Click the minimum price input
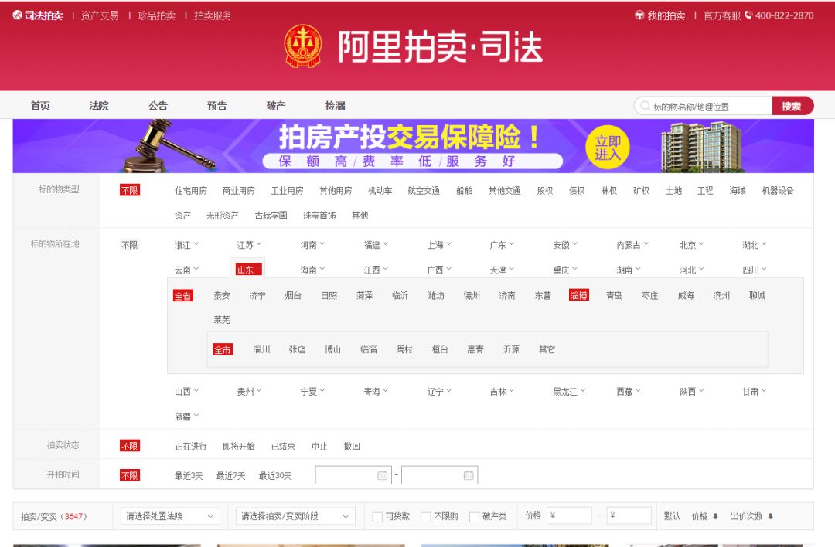This screenshot has height=547, width=835. [x=569, y=515]
